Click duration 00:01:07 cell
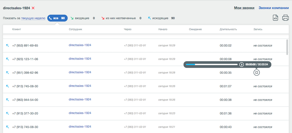 (225, 86)
